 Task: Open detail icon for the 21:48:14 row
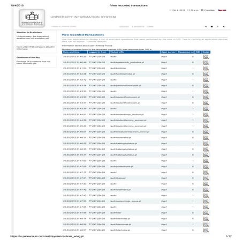[x=206, y=218]
